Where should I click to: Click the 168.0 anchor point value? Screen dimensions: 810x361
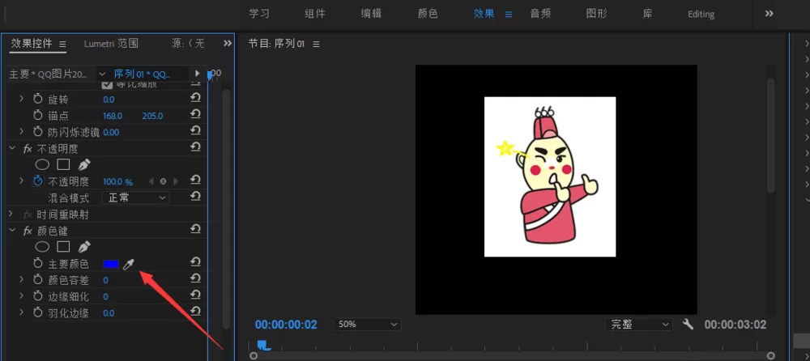pyautogui.click(x=113, y=116)
